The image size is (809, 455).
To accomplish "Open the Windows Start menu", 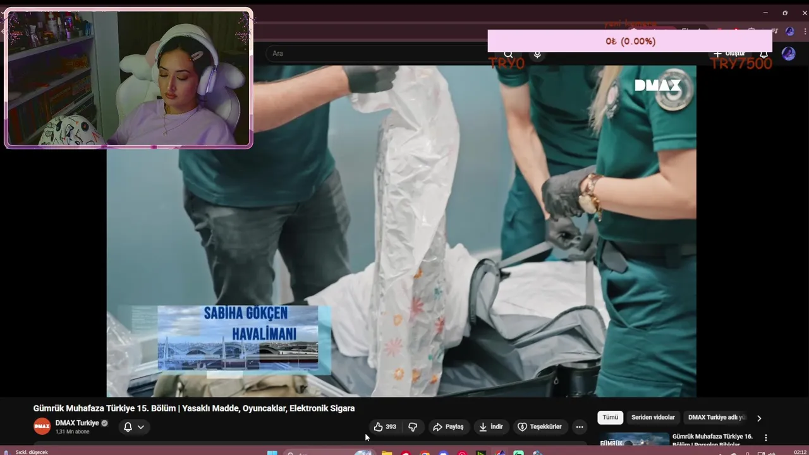I will [272, 452].
